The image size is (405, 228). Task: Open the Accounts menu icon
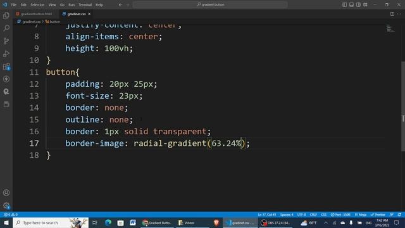pos(6,193)
